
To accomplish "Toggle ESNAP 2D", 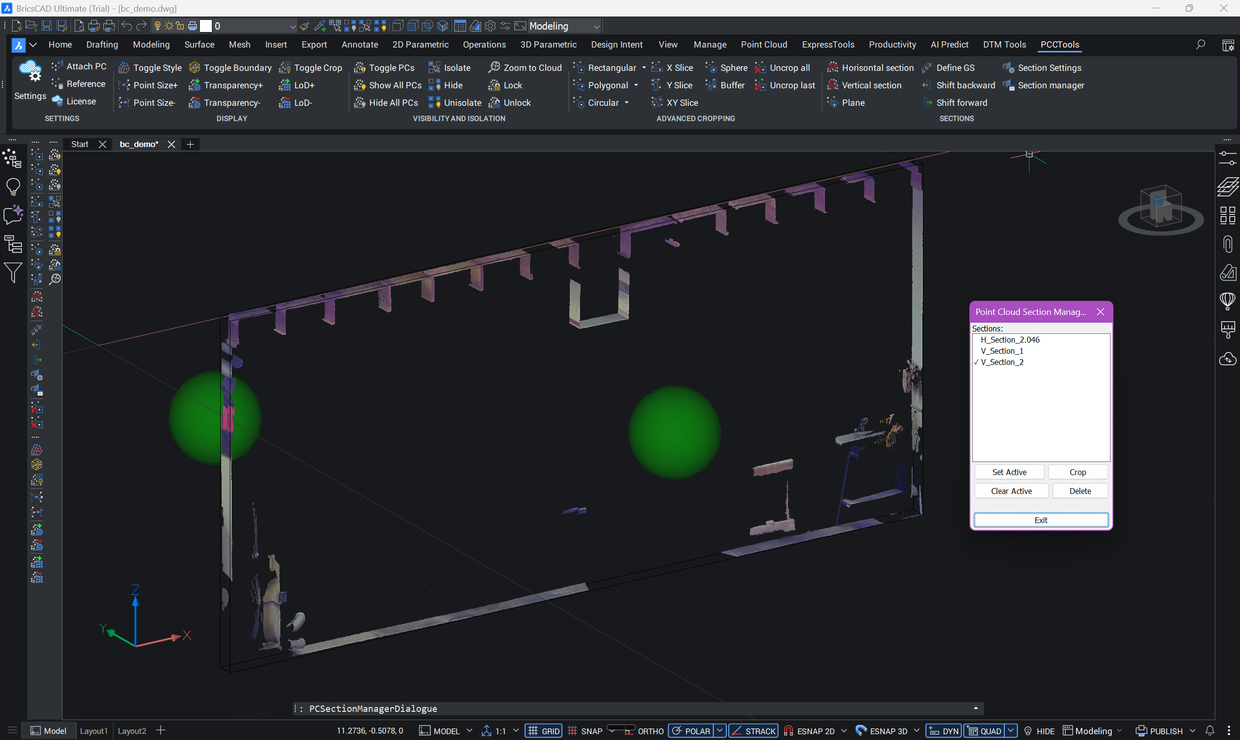I will [809, 730].
